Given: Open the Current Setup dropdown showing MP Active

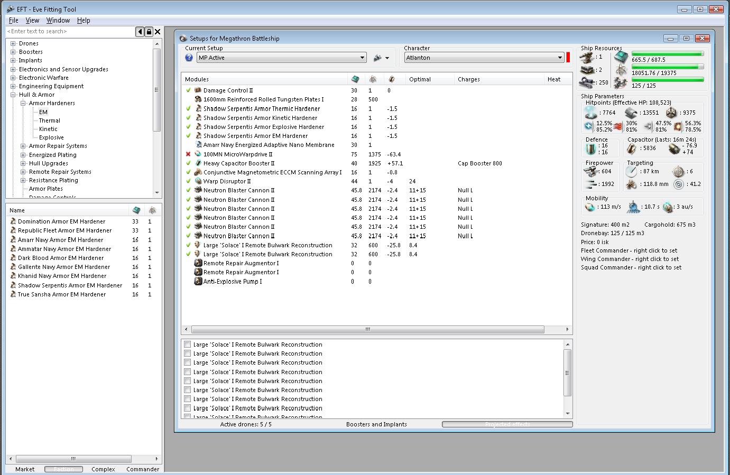Looking at the screenshot, I should pyautogui.click(x=282, y=58).
